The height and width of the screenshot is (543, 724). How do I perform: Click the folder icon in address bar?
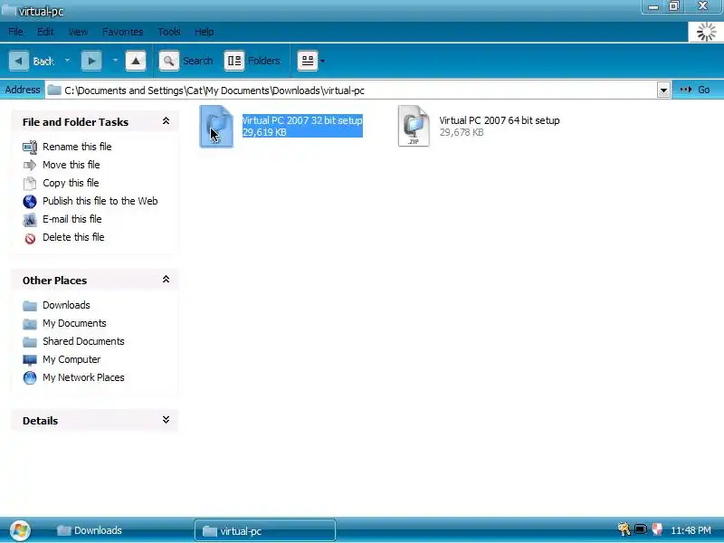pos(54,90)
